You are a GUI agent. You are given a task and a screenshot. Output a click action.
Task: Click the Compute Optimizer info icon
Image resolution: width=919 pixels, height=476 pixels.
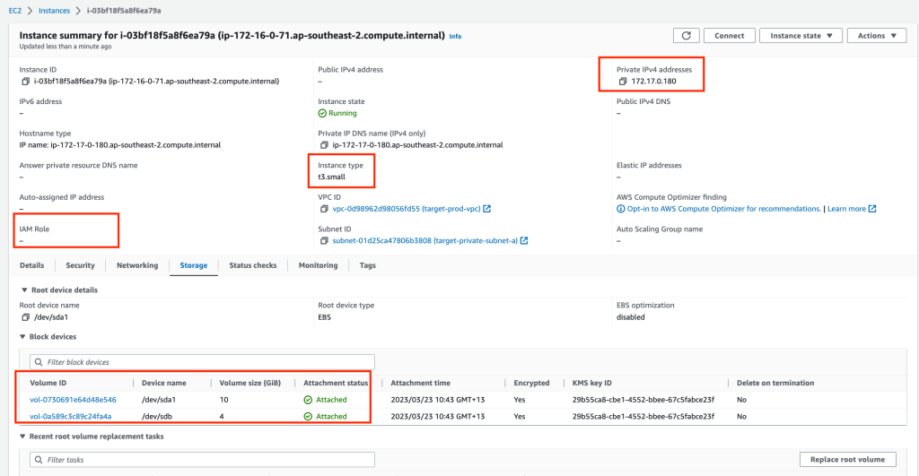pos(620,209)
